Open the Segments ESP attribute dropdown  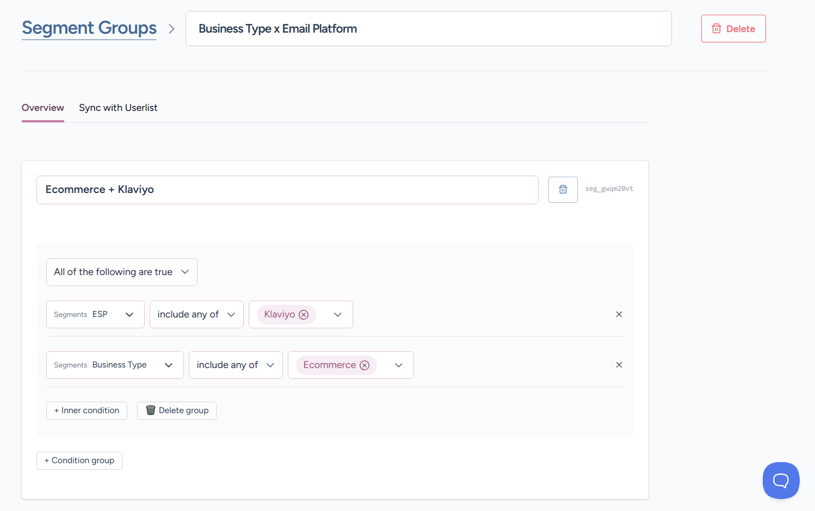click(x=95, y=315)
